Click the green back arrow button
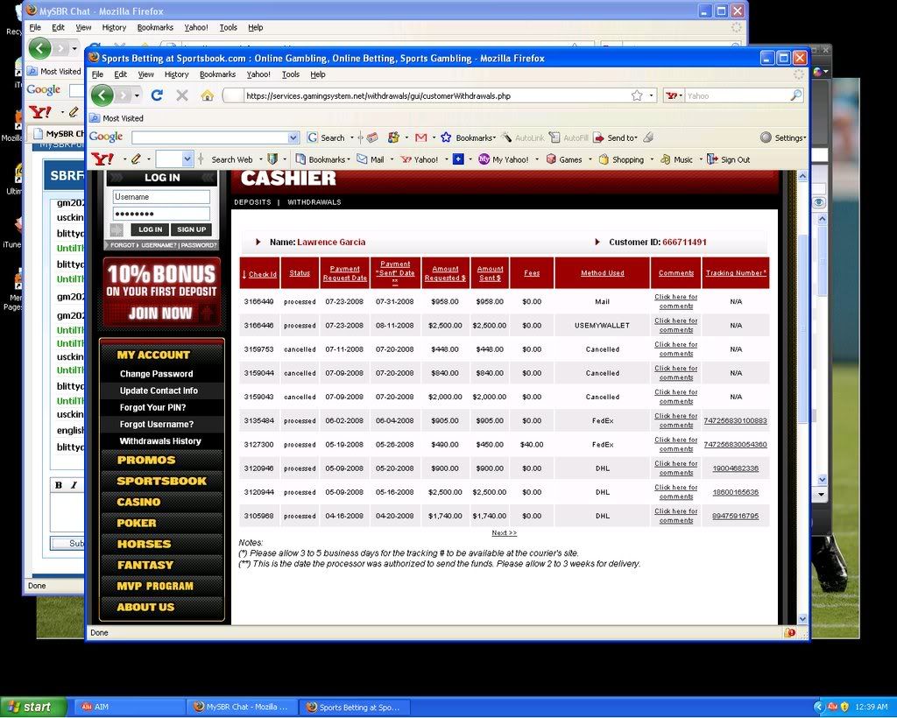897x718 pixels. (102, 95)
